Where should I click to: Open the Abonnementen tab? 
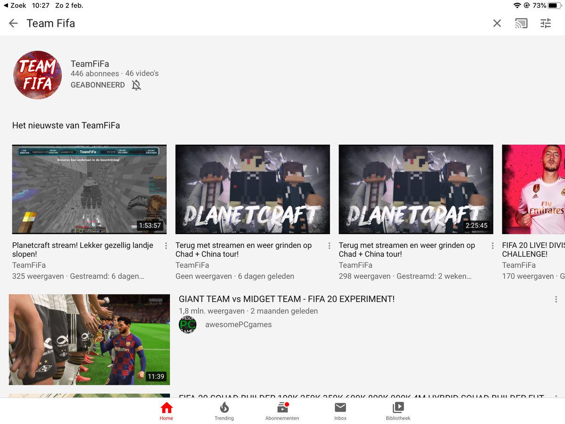(x=282, y=411)
